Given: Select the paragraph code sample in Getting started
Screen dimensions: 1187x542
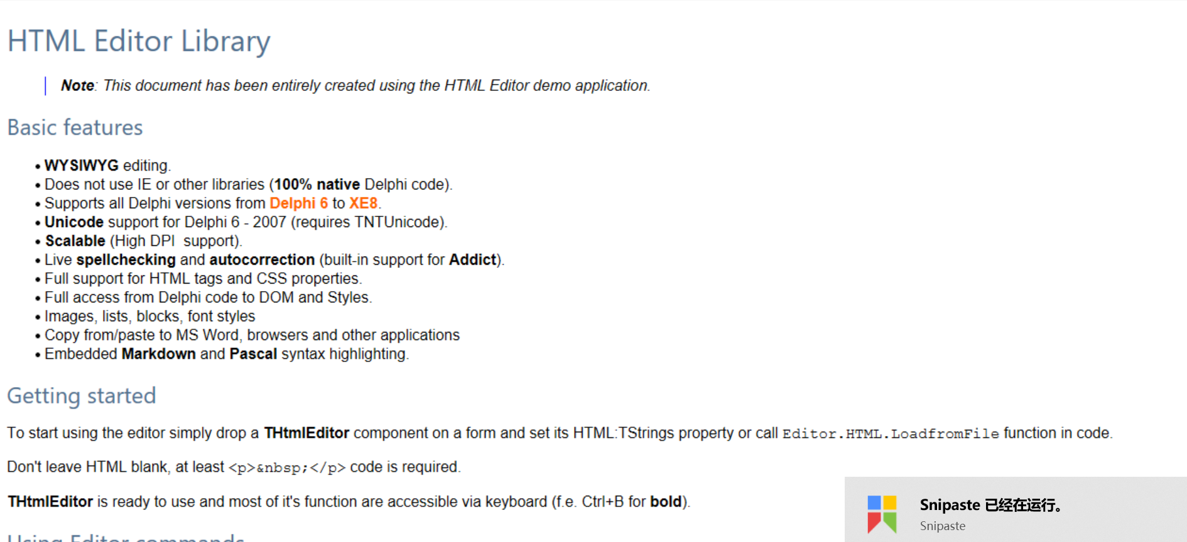Looking at the screenshot, I should click(286, 467).
